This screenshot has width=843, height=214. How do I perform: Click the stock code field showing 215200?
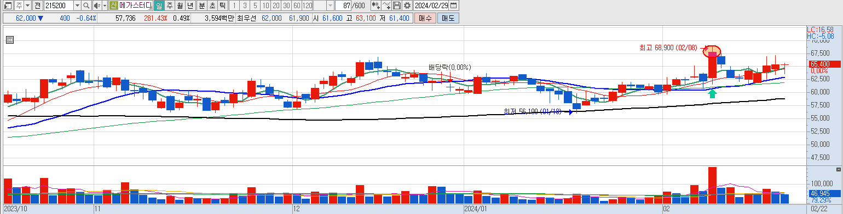(x=58, y=5)
